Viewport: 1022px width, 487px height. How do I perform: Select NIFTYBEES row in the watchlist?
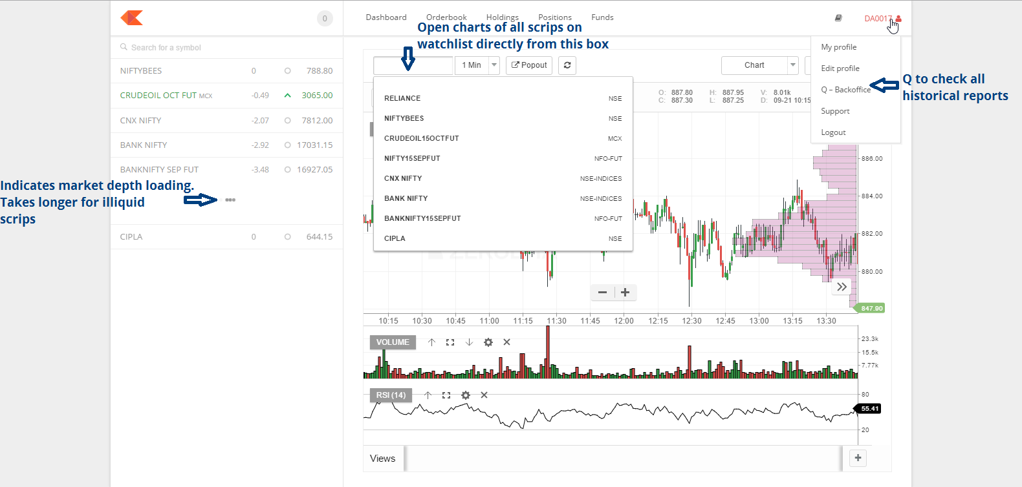click(226, 71)
